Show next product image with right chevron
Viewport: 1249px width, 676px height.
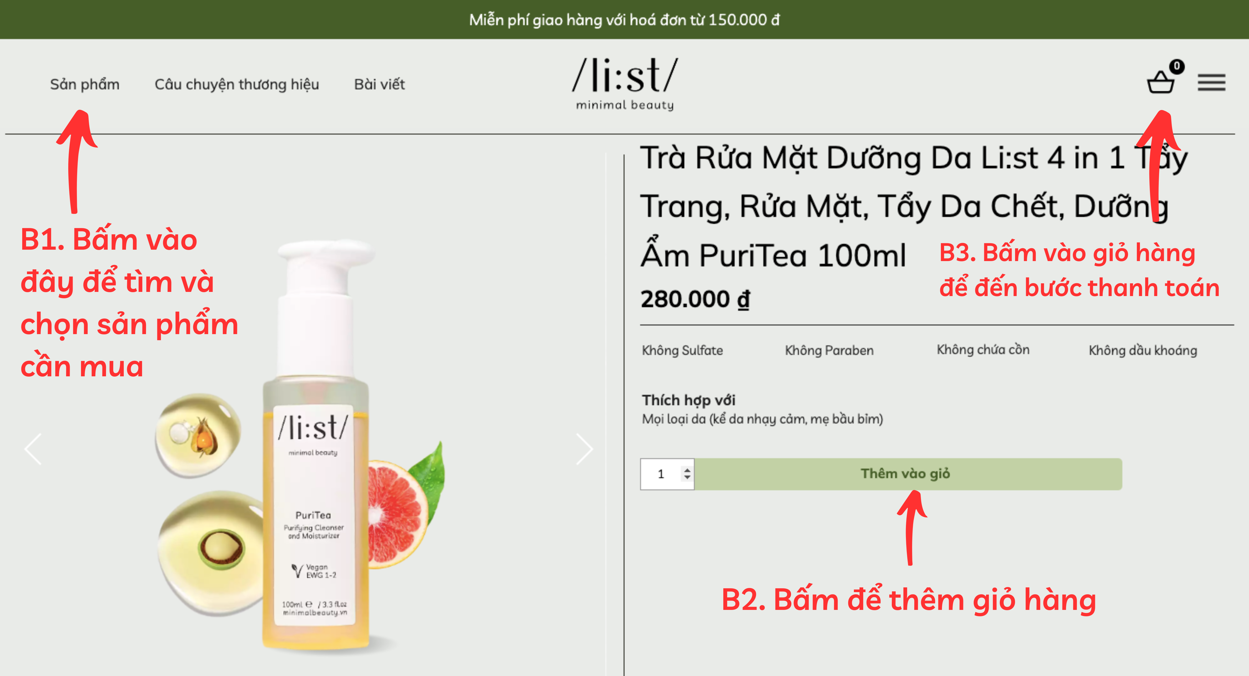pyautogui.click(x=584, y=449)
